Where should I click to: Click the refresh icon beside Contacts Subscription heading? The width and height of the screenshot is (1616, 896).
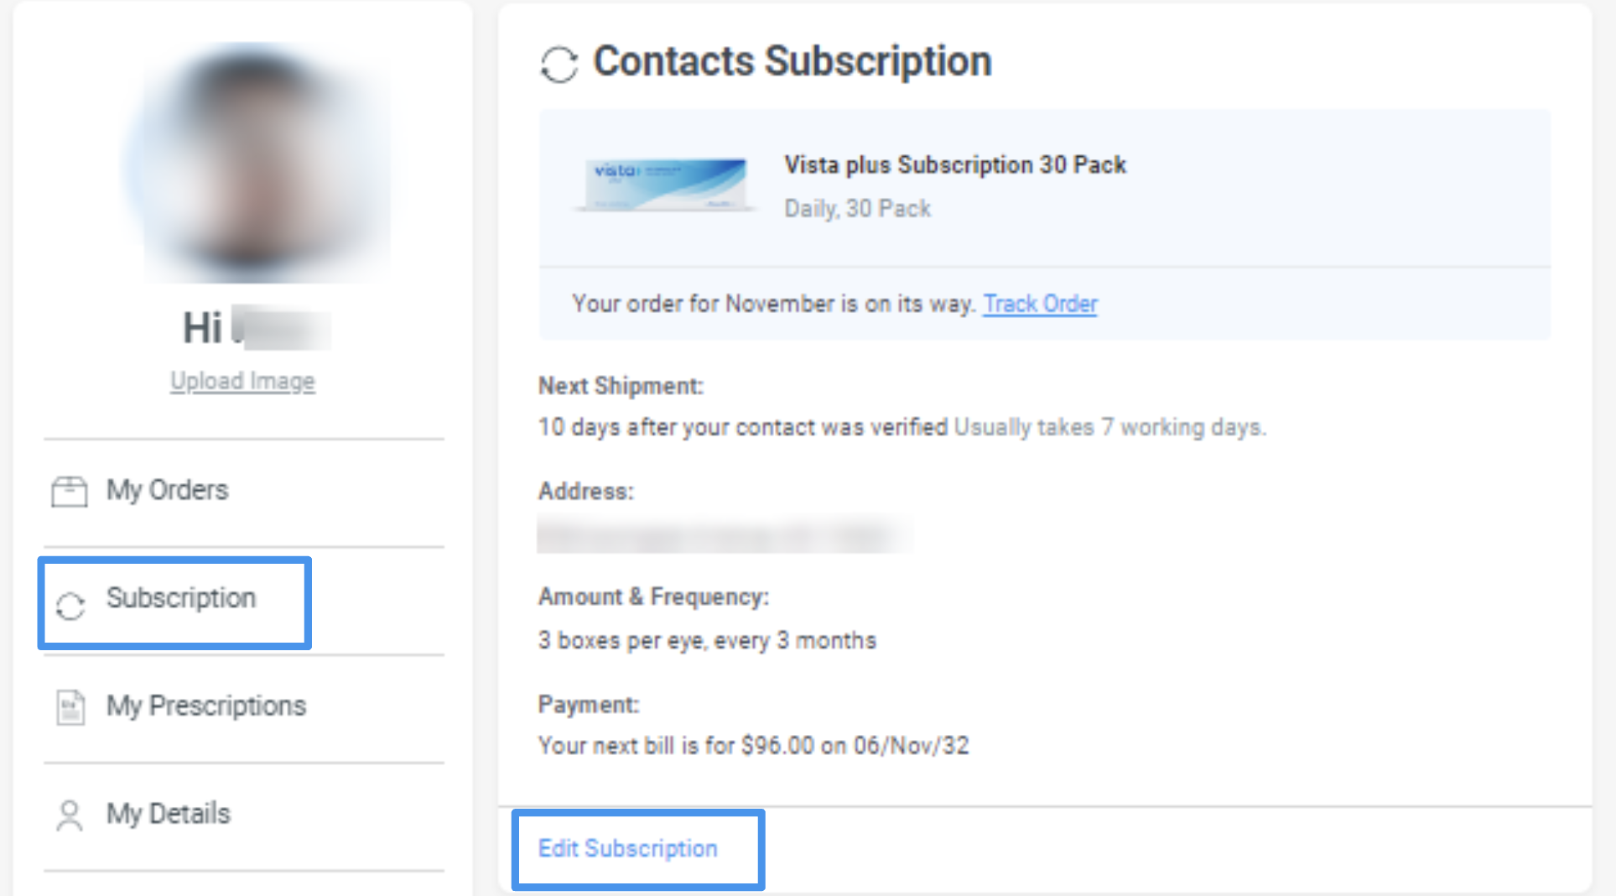click(559, 65)
